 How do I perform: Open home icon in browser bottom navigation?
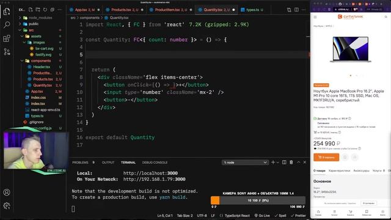click(x=318, y=213)
